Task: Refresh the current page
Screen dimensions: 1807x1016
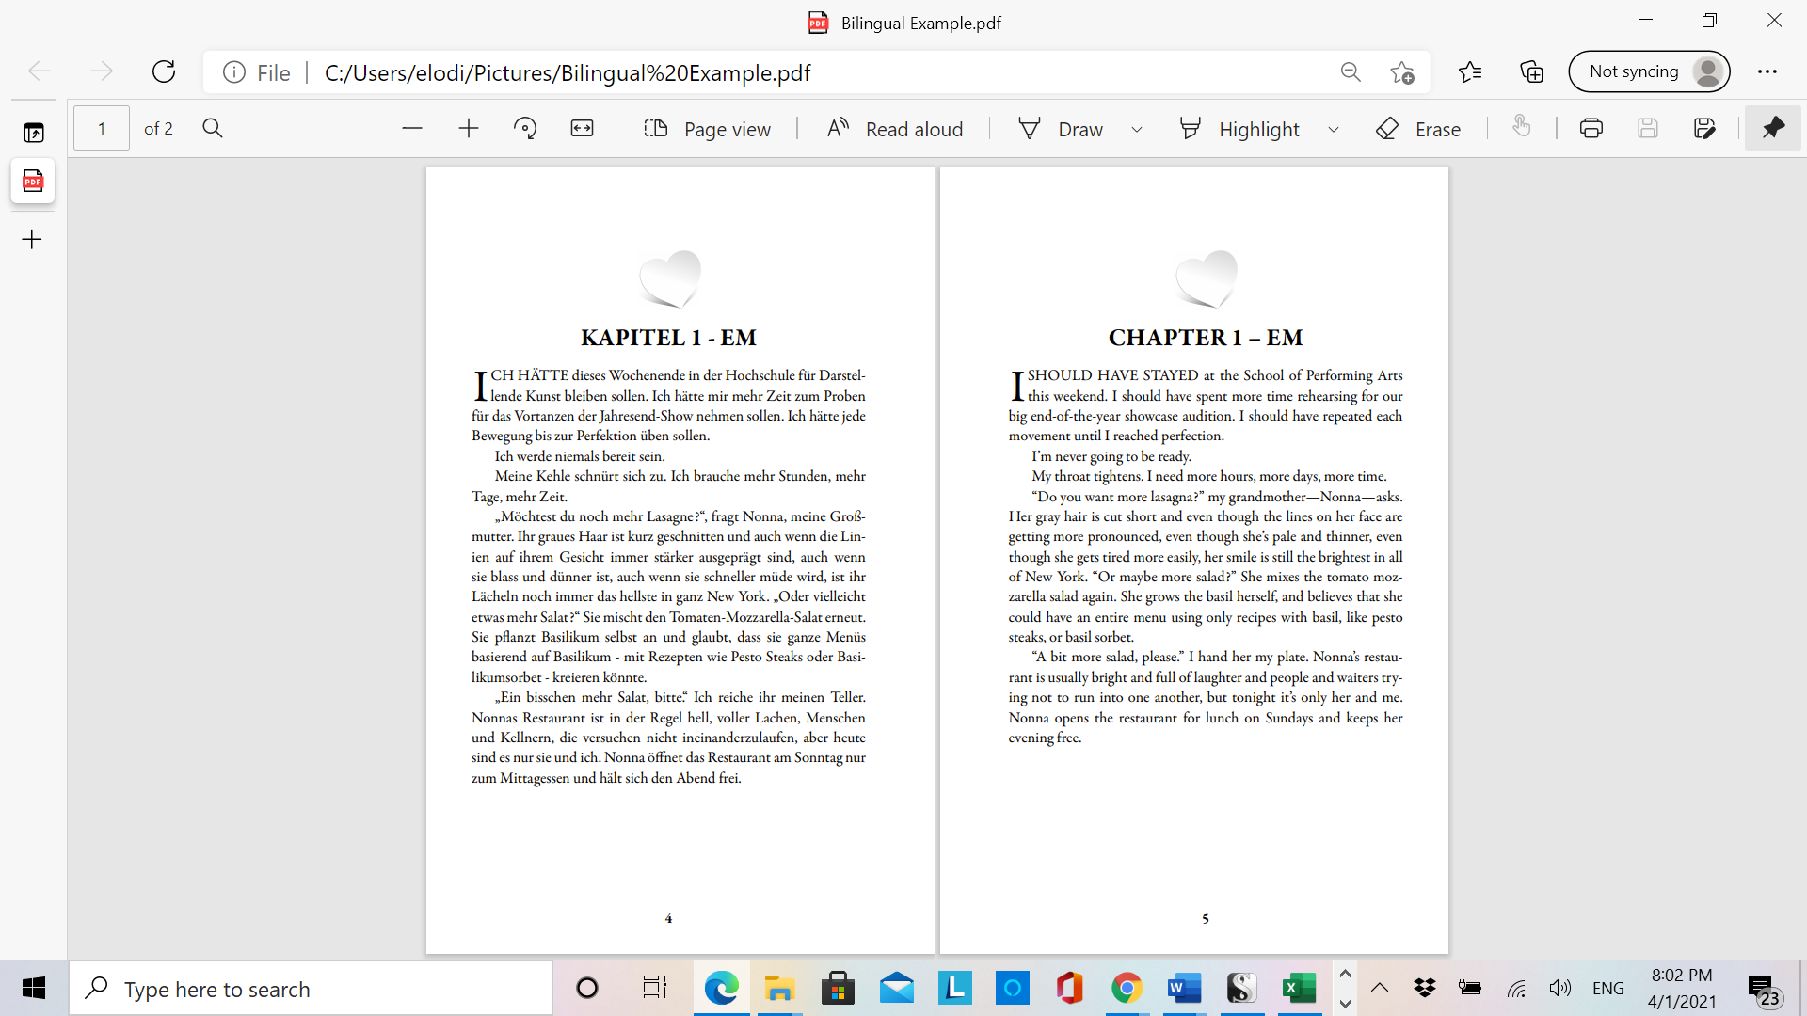Action: click(164, 72)
